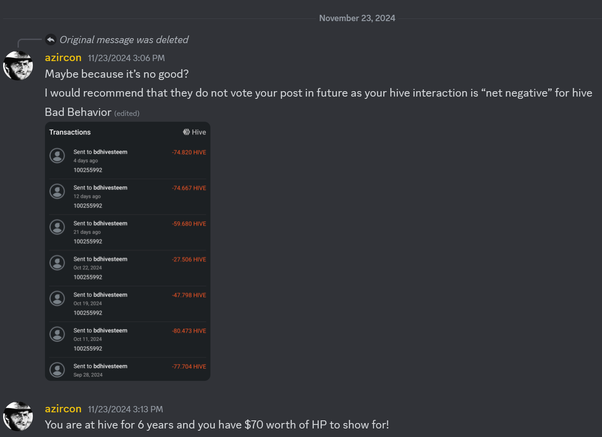
Task: Click the (edited) label after 'Bad Behavior'
Action: point(127,114)
